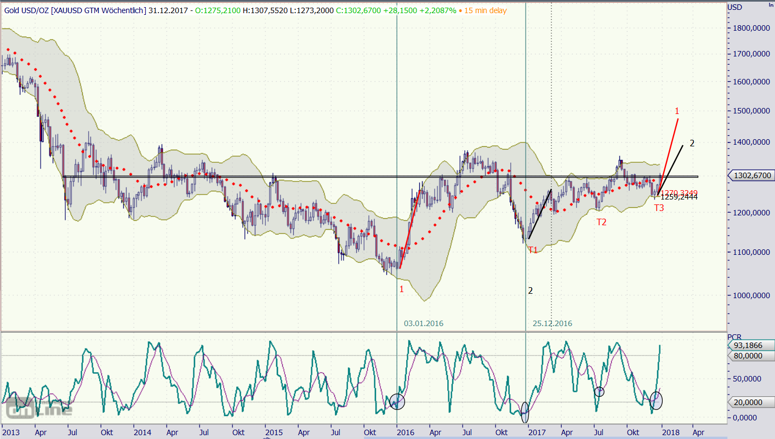Click the PCR indicator label
This screenshot has width=775, height=439.
pos(734,336)
